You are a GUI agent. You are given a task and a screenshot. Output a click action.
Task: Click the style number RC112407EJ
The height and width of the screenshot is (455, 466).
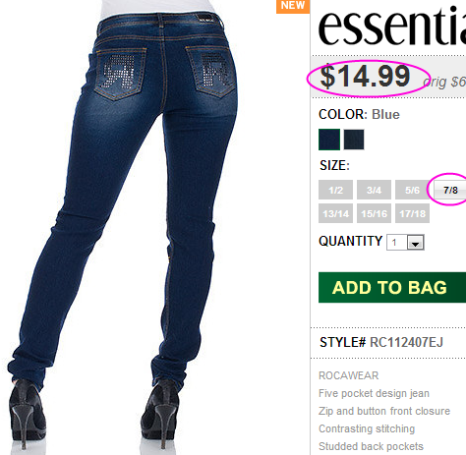tap(406, 342)
